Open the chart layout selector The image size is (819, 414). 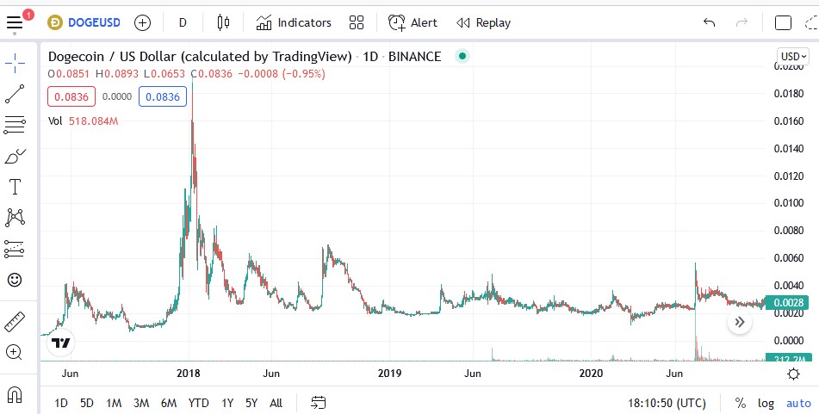pos(783,23)
